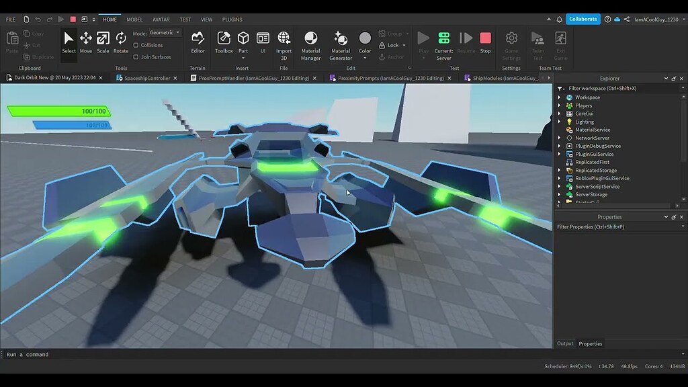
Task: Toggle Collisions on or off
Action: coord(151,45)
